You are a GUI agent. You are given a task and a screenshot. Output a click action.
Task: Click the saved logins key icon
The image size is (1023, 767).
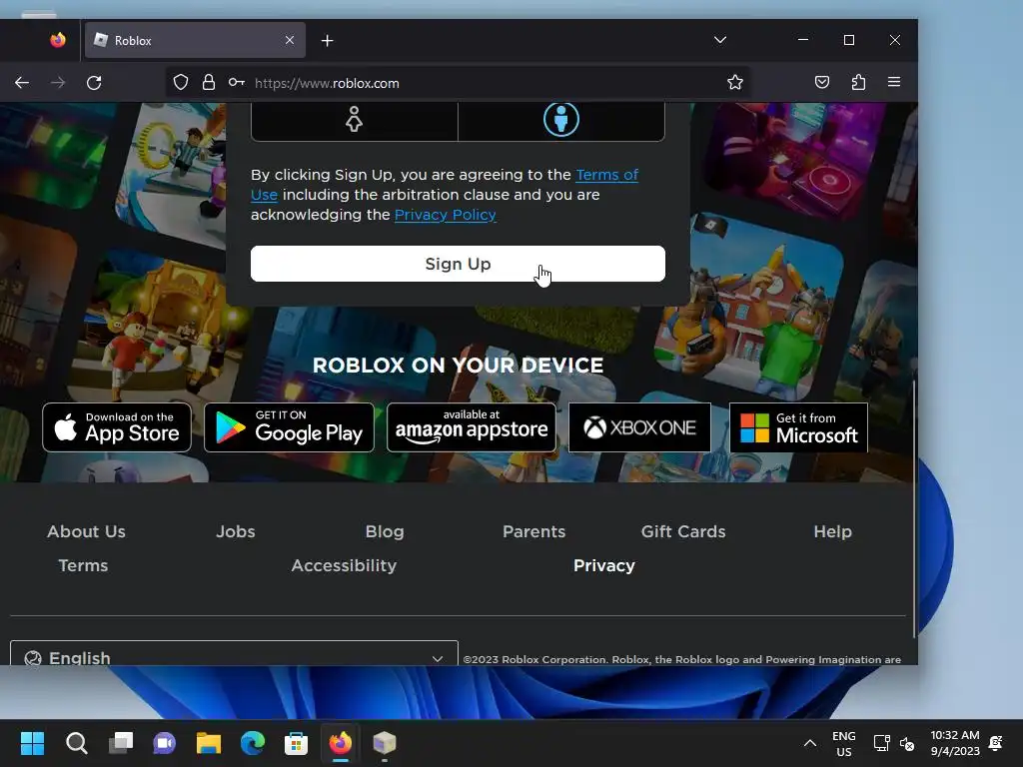click(x=236, y=82)
